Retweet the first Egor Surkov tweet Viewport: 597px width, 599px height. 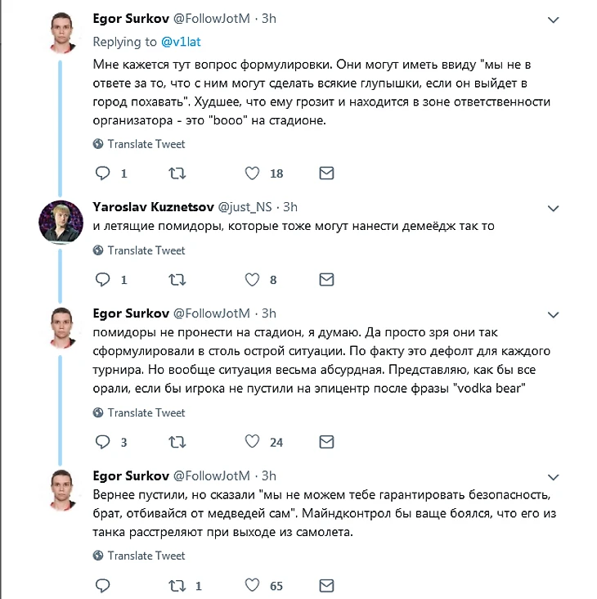[177, 173]
